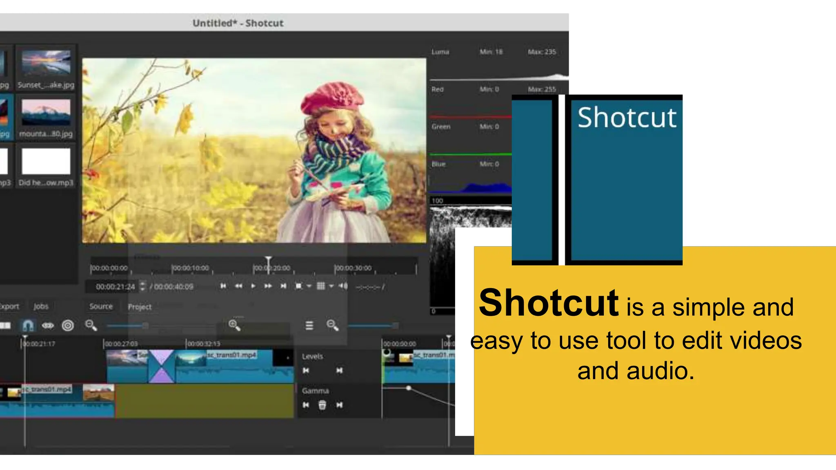
Task: Click the 00:00:32:13 timeline ruler mark
Action: (203, 344)
